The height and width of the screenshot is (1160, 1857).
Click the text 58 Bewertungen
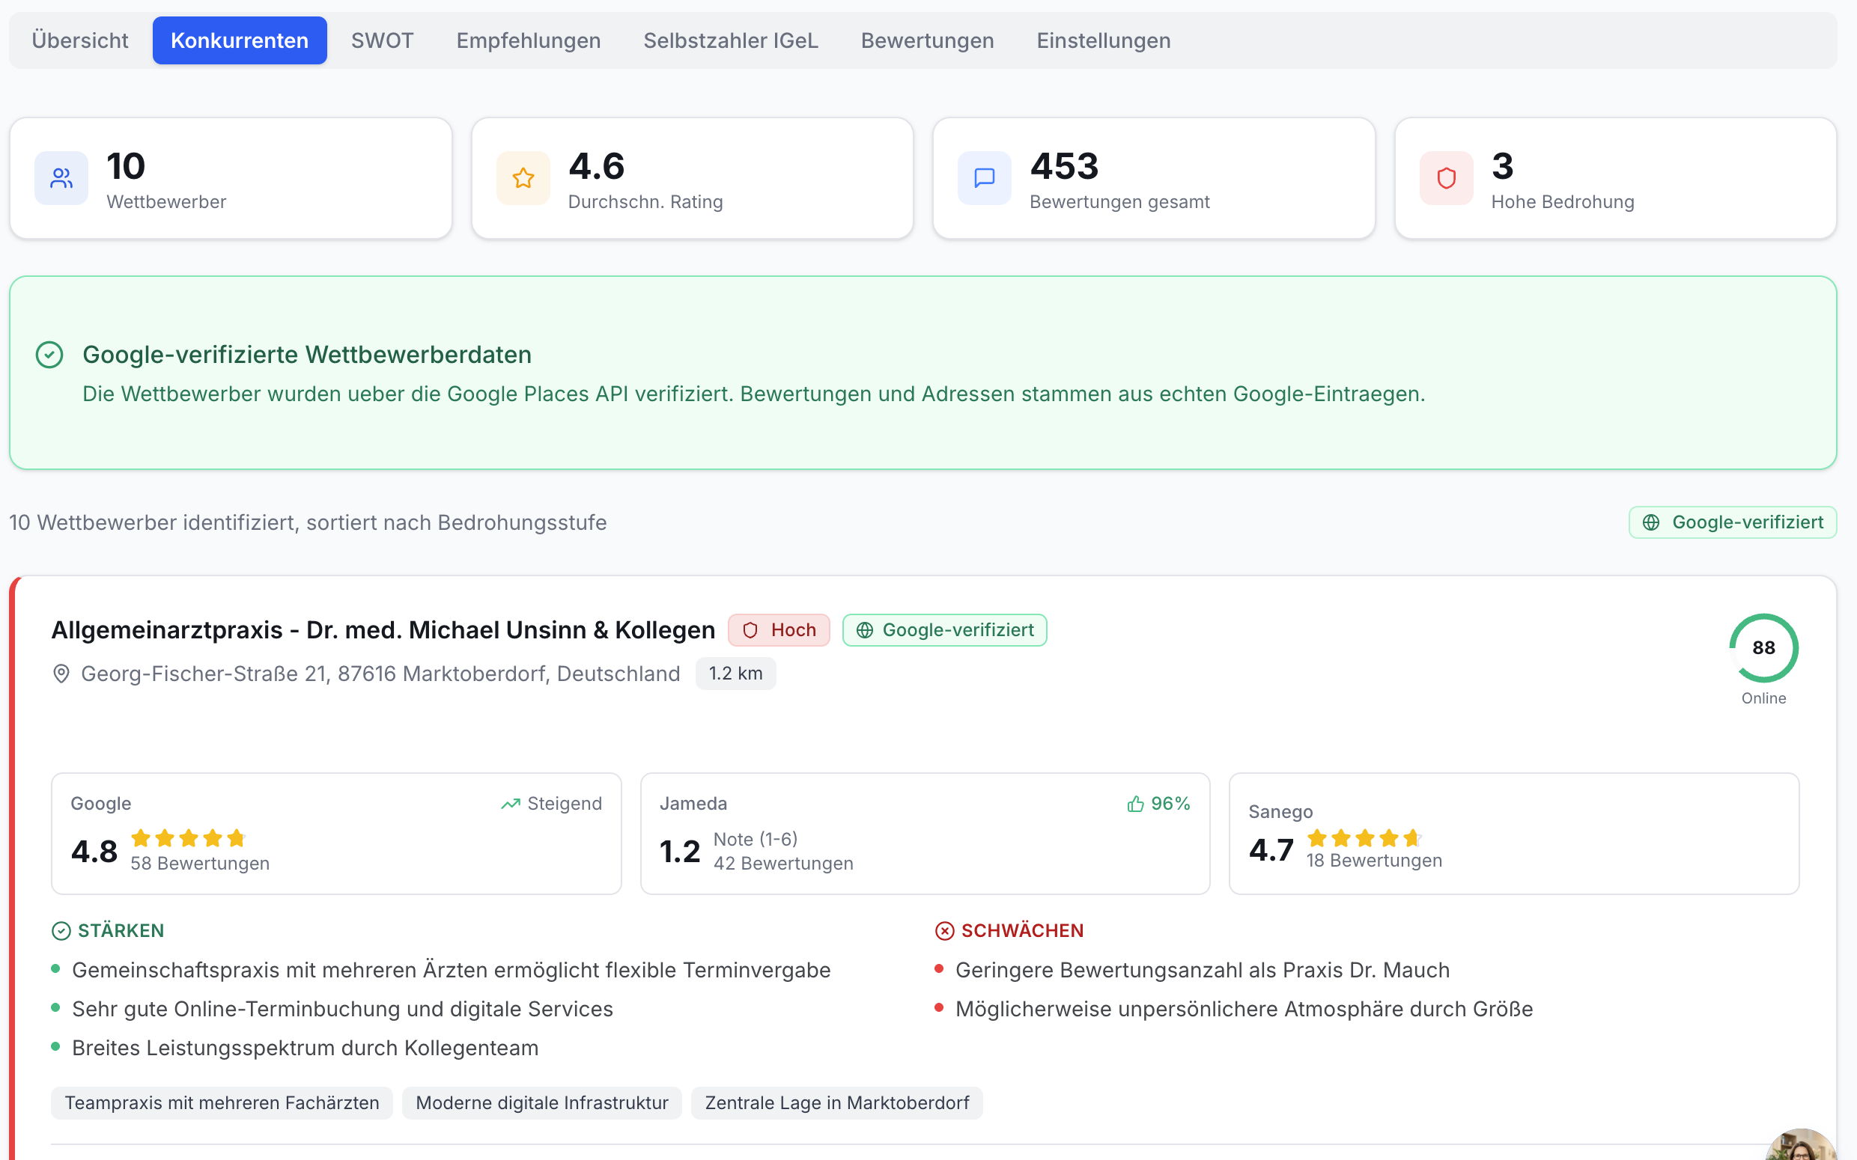click(x=200, y=863)
